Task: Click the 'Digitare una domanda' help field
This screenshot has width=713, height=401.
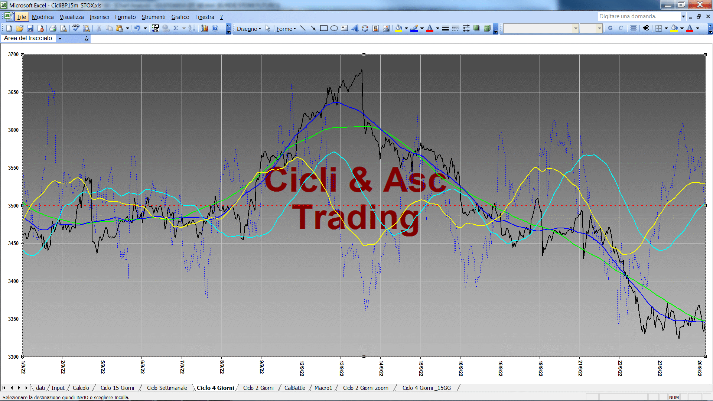Action: (639, 16)
